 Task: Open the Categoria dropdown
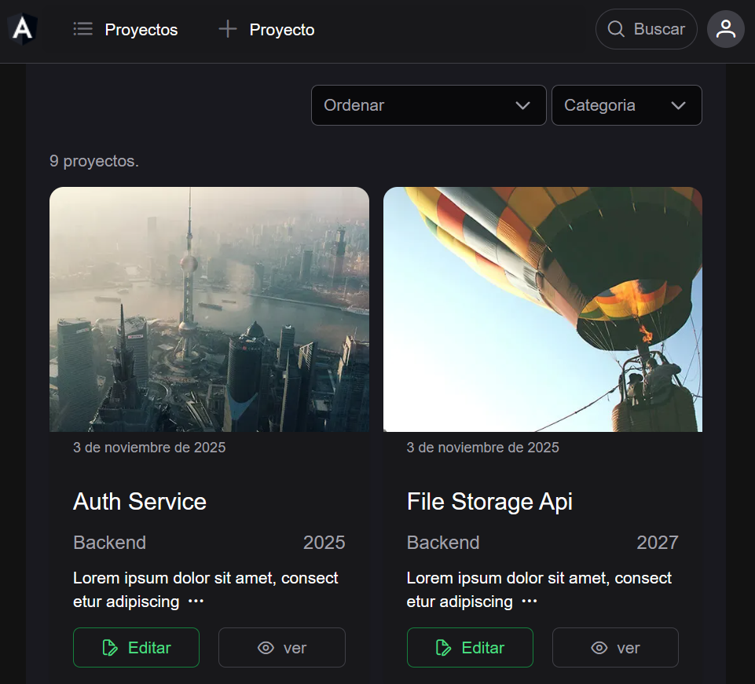click(626, 105)
